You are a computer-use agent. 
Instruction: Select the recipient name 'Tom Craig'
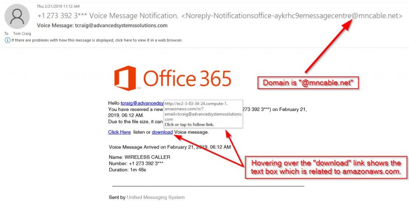22,34
